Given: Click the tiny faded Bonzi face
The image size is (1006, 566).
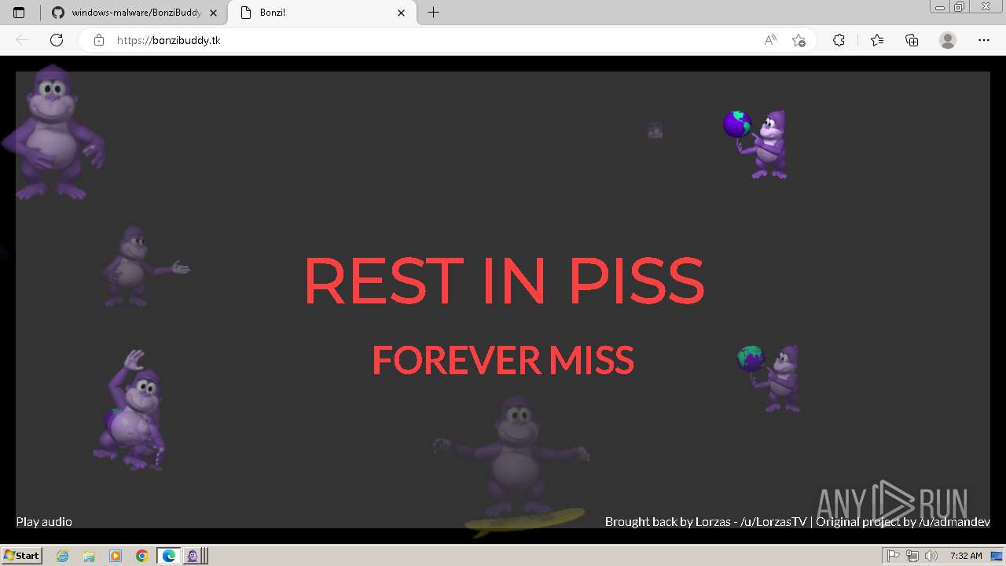Looking at the screenshot, I should point(655,130).
